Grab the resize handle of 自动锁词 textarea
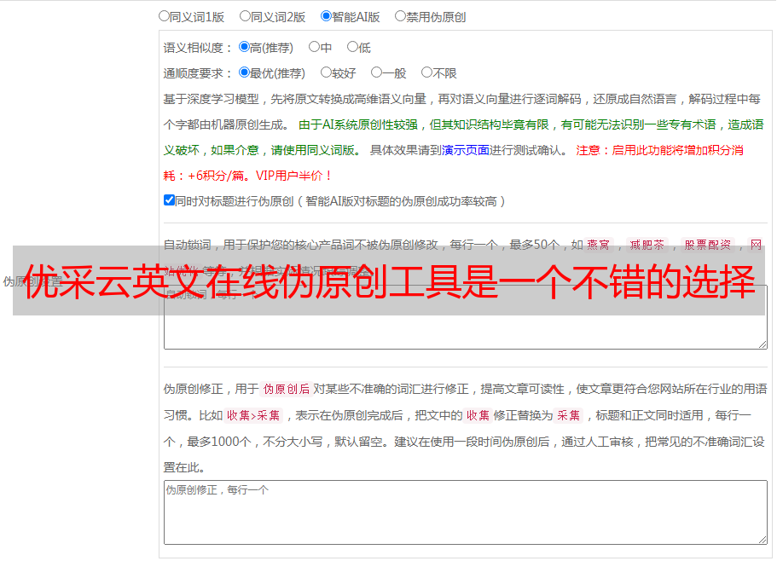 click(763, 344)
